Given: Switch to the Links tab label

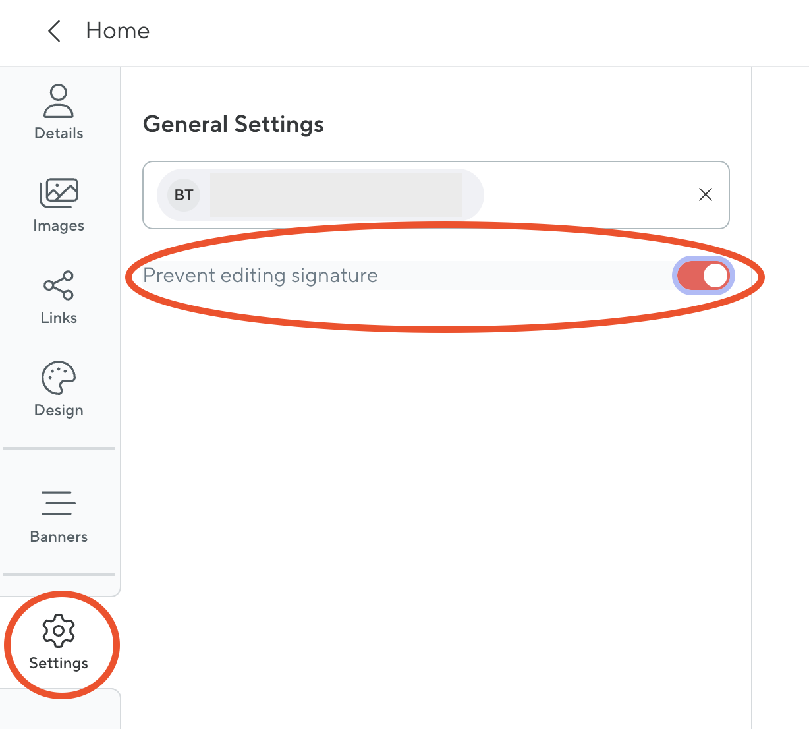Looking at the screenshot, I should tap(59, 318).
